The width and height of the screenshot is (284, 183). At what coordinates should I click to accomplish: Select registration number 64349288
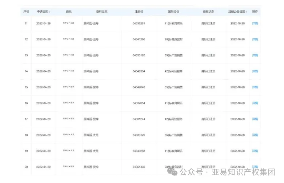[x=139, y=151]
